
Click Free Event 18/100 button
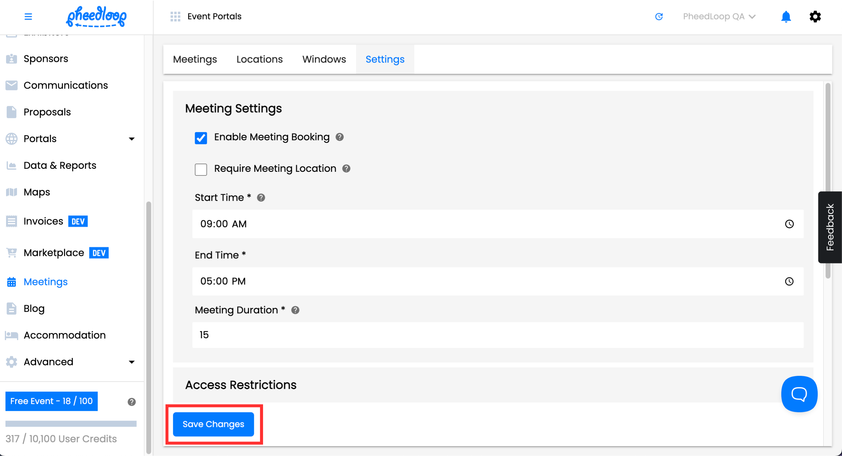(x=51, y=401)
